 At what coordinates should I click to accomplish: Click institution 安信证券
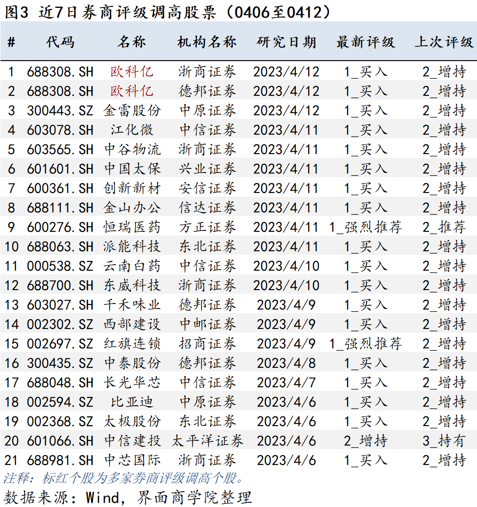(207, 188)
